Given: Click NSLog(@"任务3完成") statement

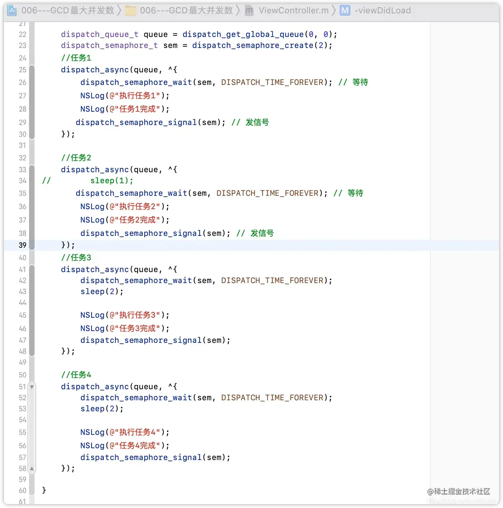Looking at the screenshot, I should pos(125,329).
